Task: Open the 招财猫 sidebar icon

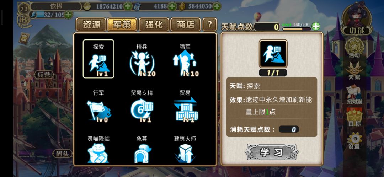Action: tap(354, 95)
